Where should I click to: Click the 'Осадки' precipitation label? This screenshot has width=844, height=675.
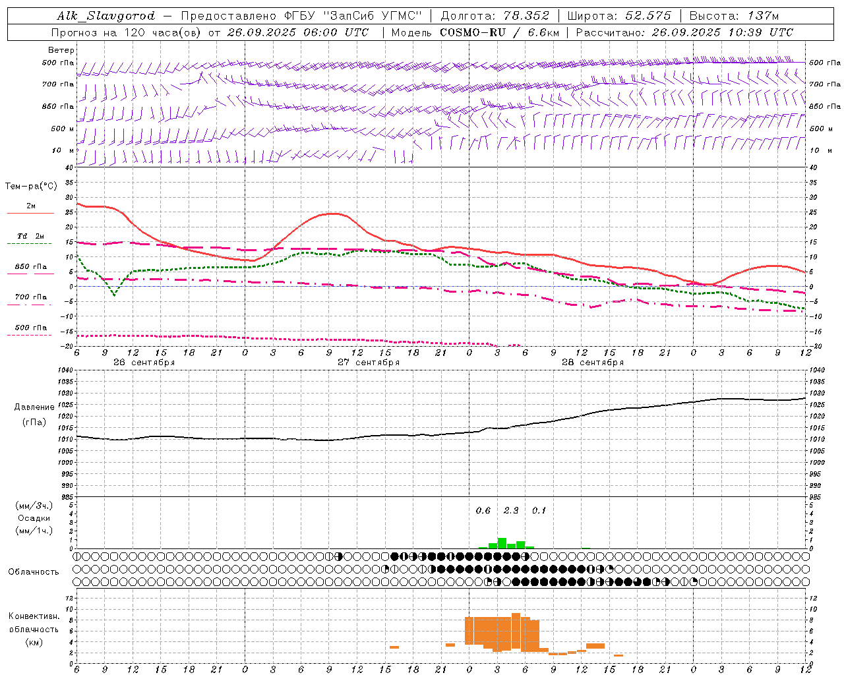pyautogui.click(x=34, y=518)
